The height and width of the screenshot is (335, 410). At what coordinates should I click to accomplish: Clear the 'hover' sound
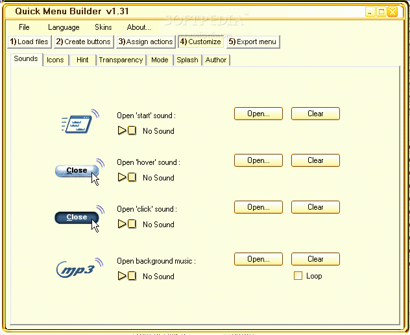tap(315, 160)
